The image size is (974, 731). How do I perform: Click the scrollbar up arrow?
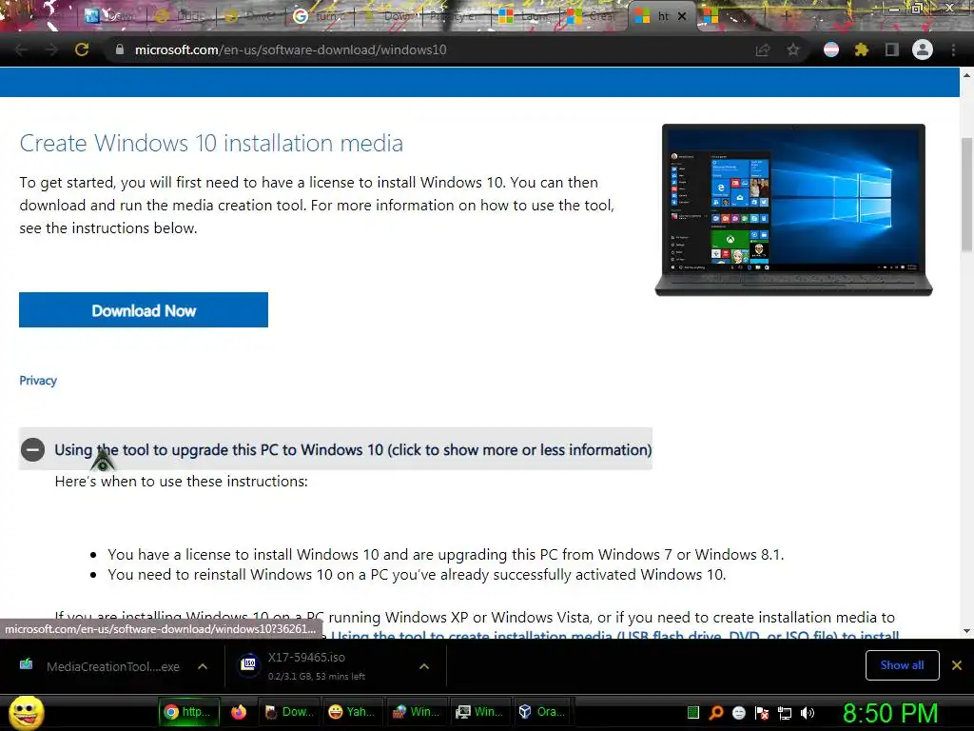pyautogui.click(x=966, y=75)
